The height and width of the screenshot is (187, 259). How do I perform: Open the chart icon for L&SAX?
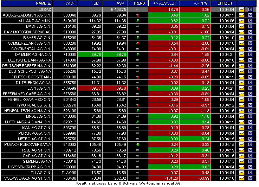[242, 9]
